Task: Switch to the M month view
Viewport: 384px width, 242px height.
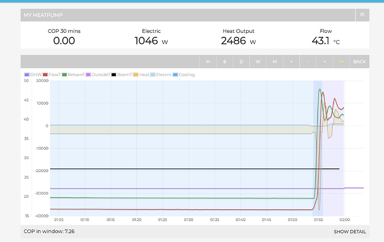Action: click(274, 62)
